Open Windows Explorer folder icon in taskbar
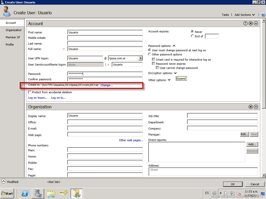This screenshot has height=199, width=266. [51, 193]
